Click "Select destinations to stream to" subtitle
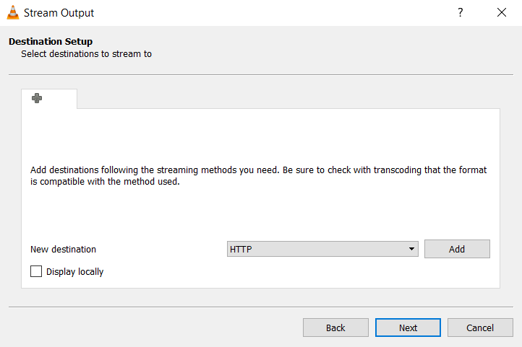 pyautogui.click(x=86, y=53)
